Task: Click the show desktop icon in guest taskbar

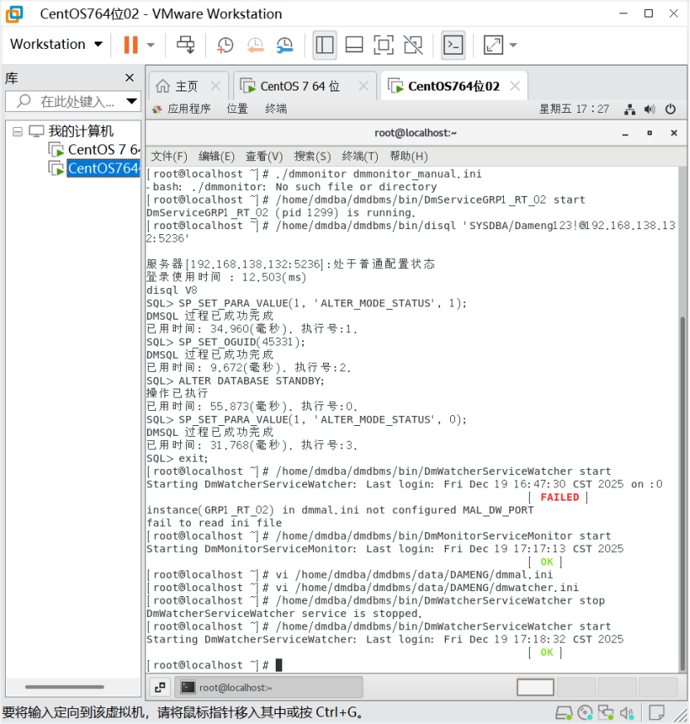Action: coord(160,687)
